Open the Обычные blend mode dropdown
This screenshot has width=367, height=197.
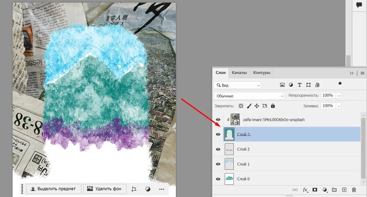(x=249, y=96)
